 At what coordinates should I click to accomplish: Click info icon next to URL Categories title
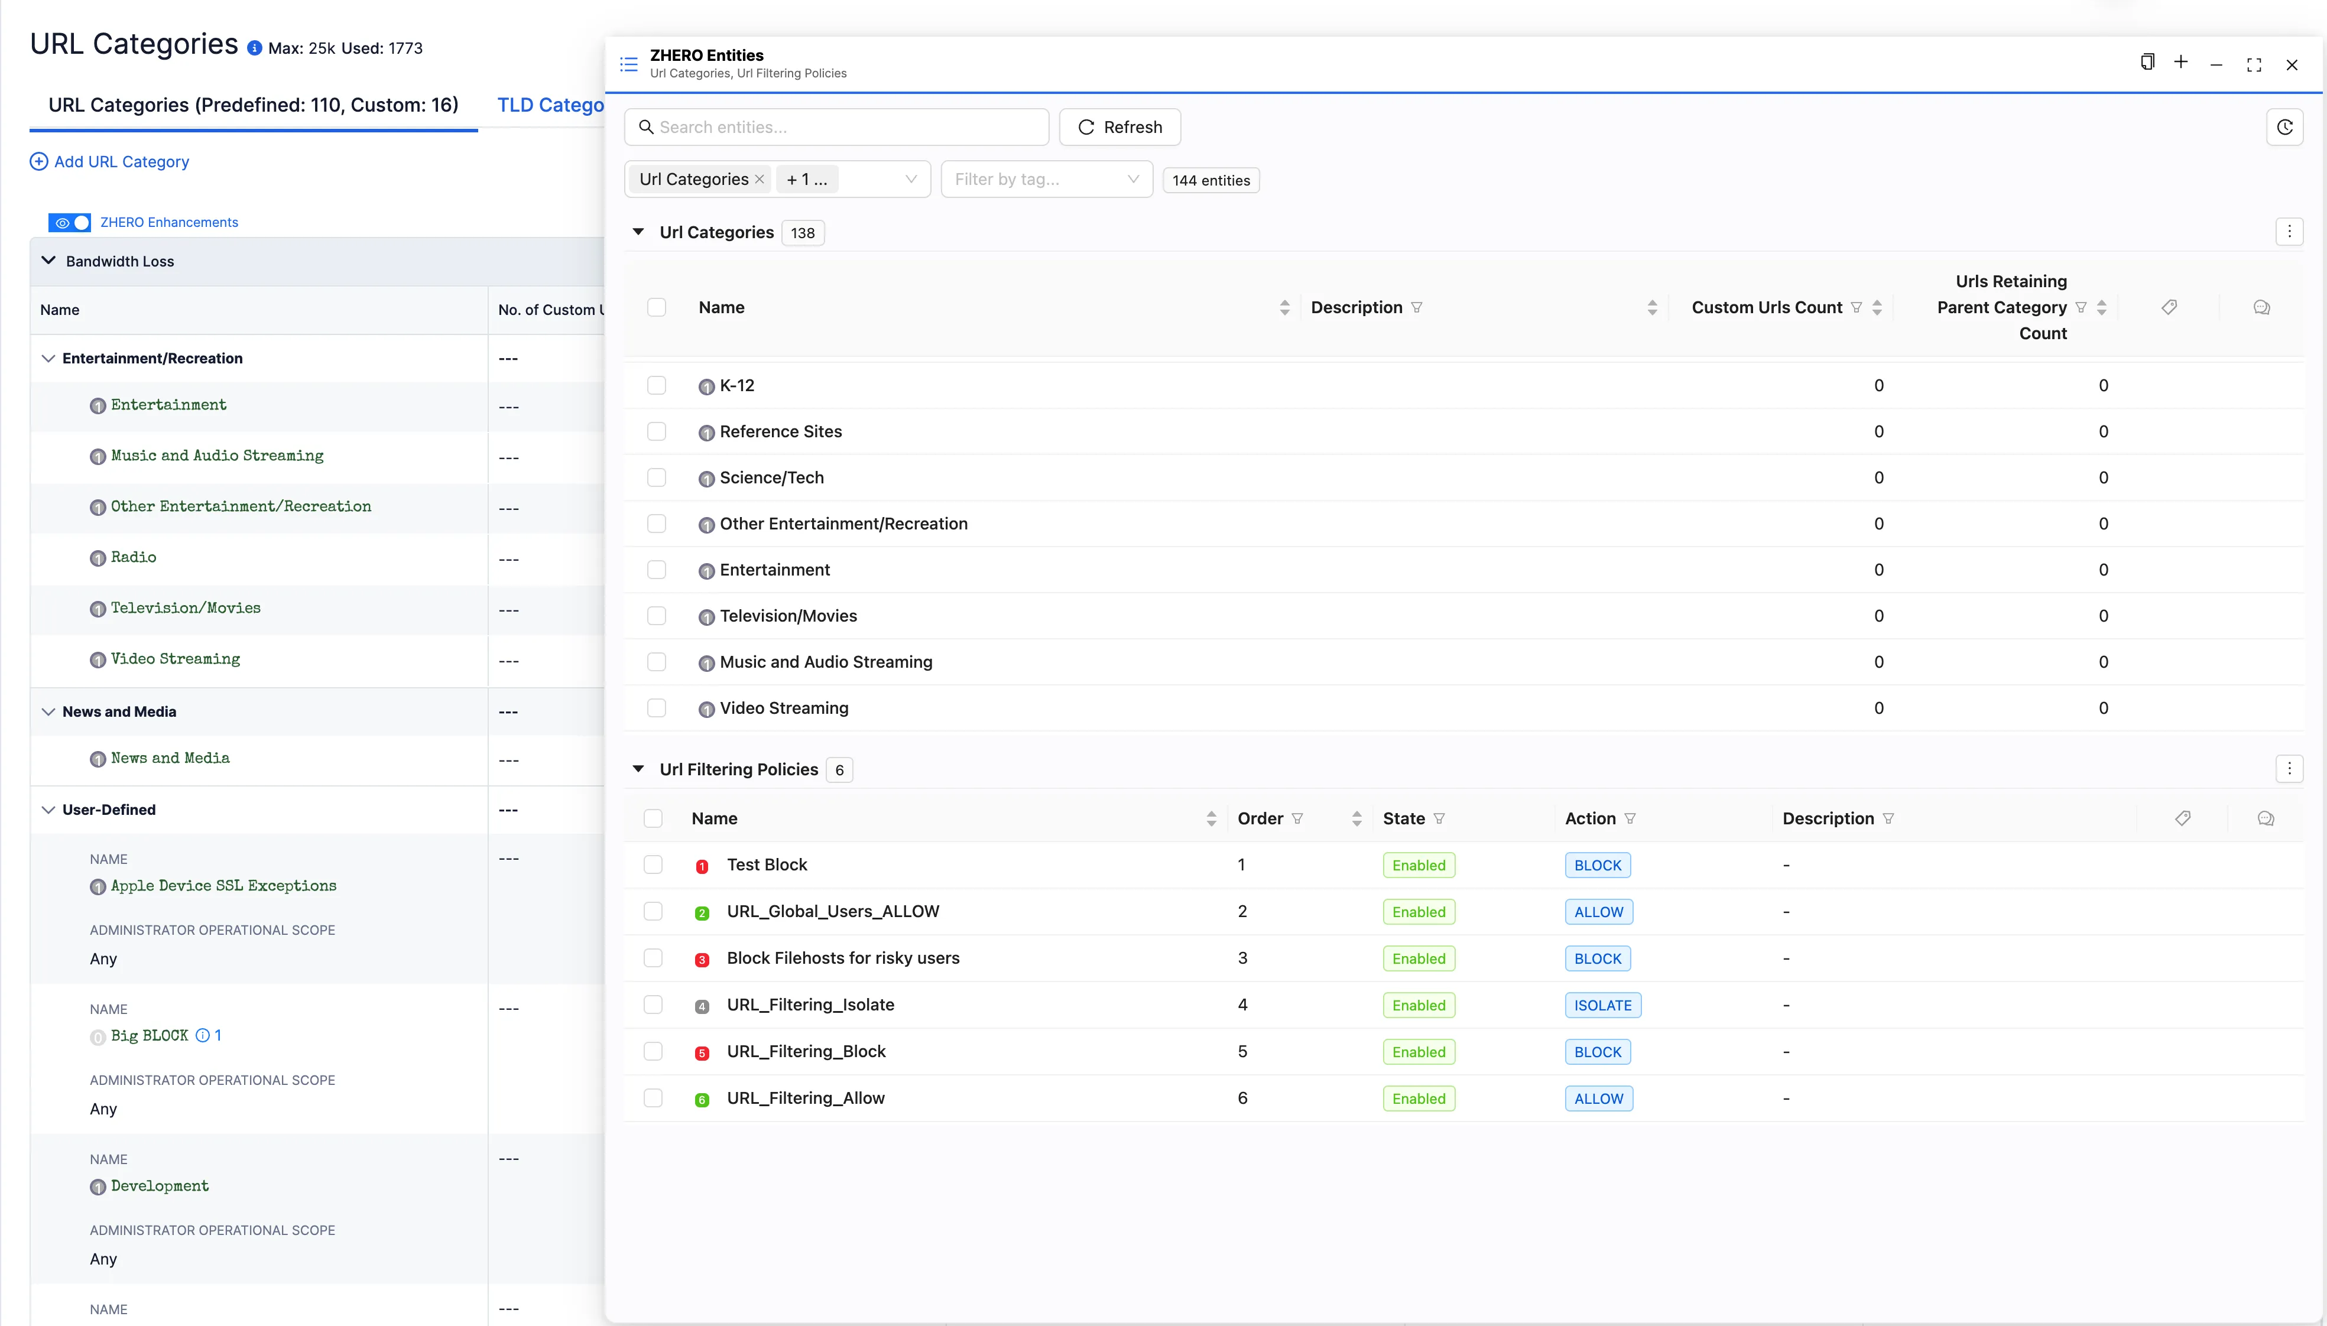(254, 48)
